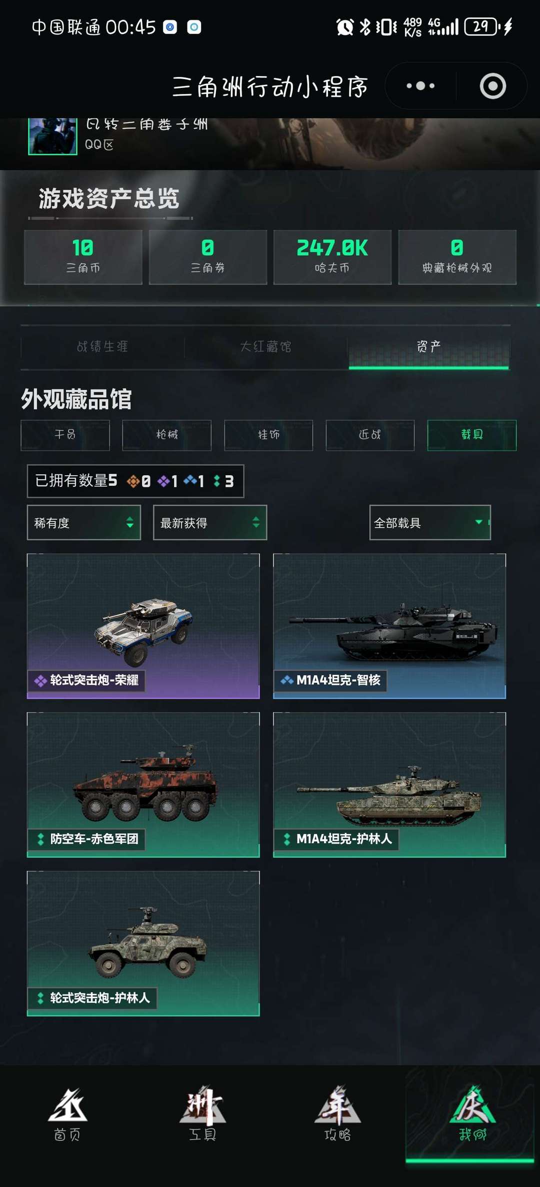Screen dimensions: 540x1187
Task: Expand the 最新获得 sort dropdown
Action: tap(210, 523)
